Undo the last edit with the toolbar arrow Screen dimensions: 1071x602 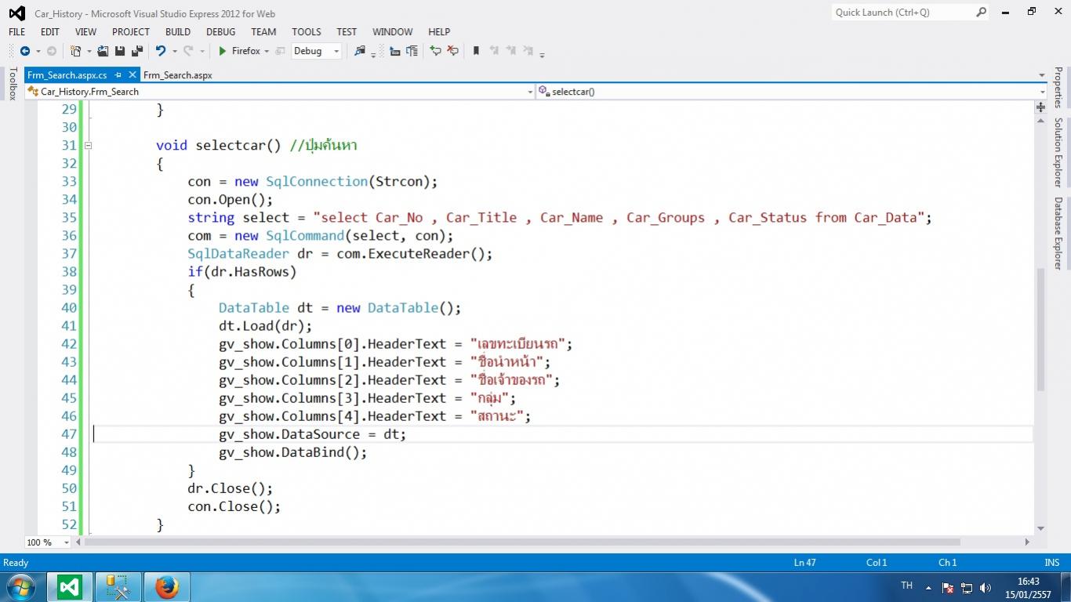tap(161, 51)
